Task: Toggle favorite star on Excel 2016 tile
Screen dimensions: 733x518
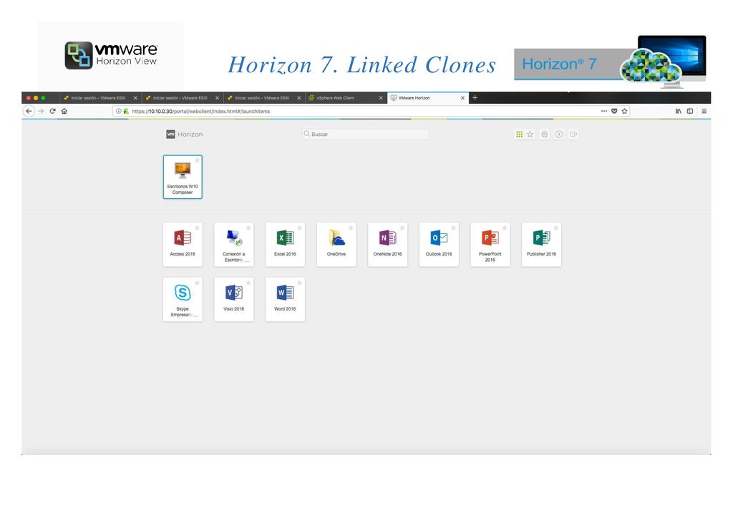Action: click(300, 228)
